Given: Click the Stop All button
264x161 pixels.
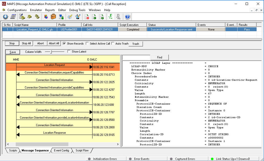Looking at the screenshot, I should (x=26, y=43).
